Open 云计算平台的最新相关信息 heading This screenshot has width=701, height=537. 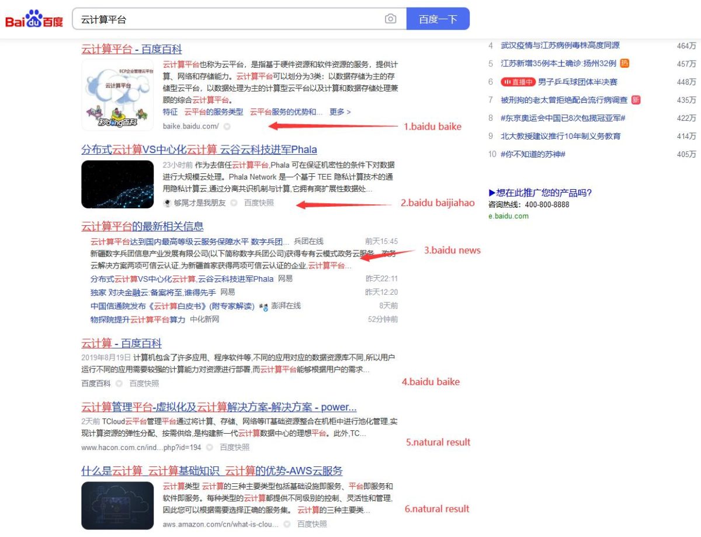coord(143,226)
